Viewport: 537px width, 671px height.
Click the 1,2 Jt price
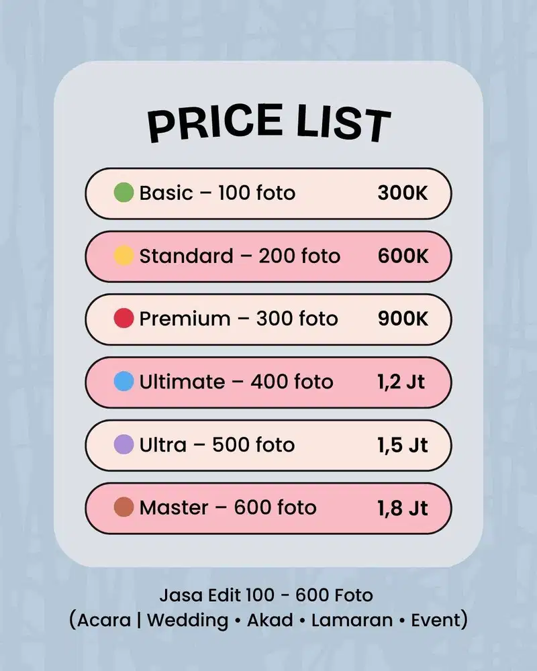coord(401,382)
